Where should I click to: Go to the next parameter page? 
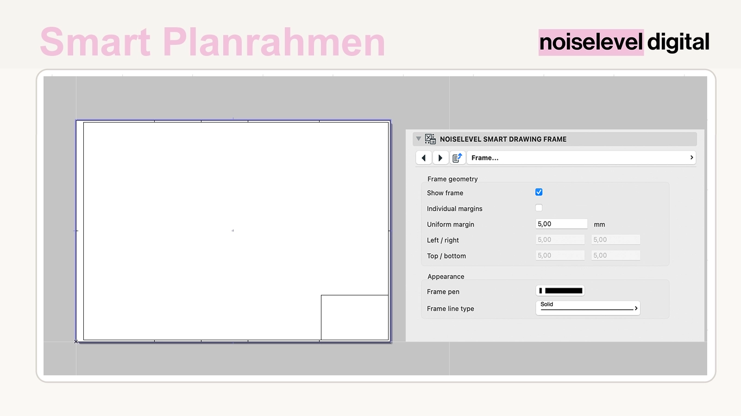click(x=440, y=158)
